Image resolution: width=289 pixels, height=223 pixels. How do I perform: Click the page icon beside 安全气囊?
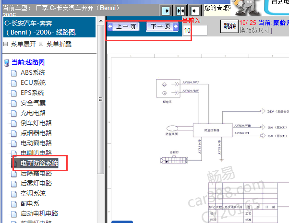(x=14, y=103)
